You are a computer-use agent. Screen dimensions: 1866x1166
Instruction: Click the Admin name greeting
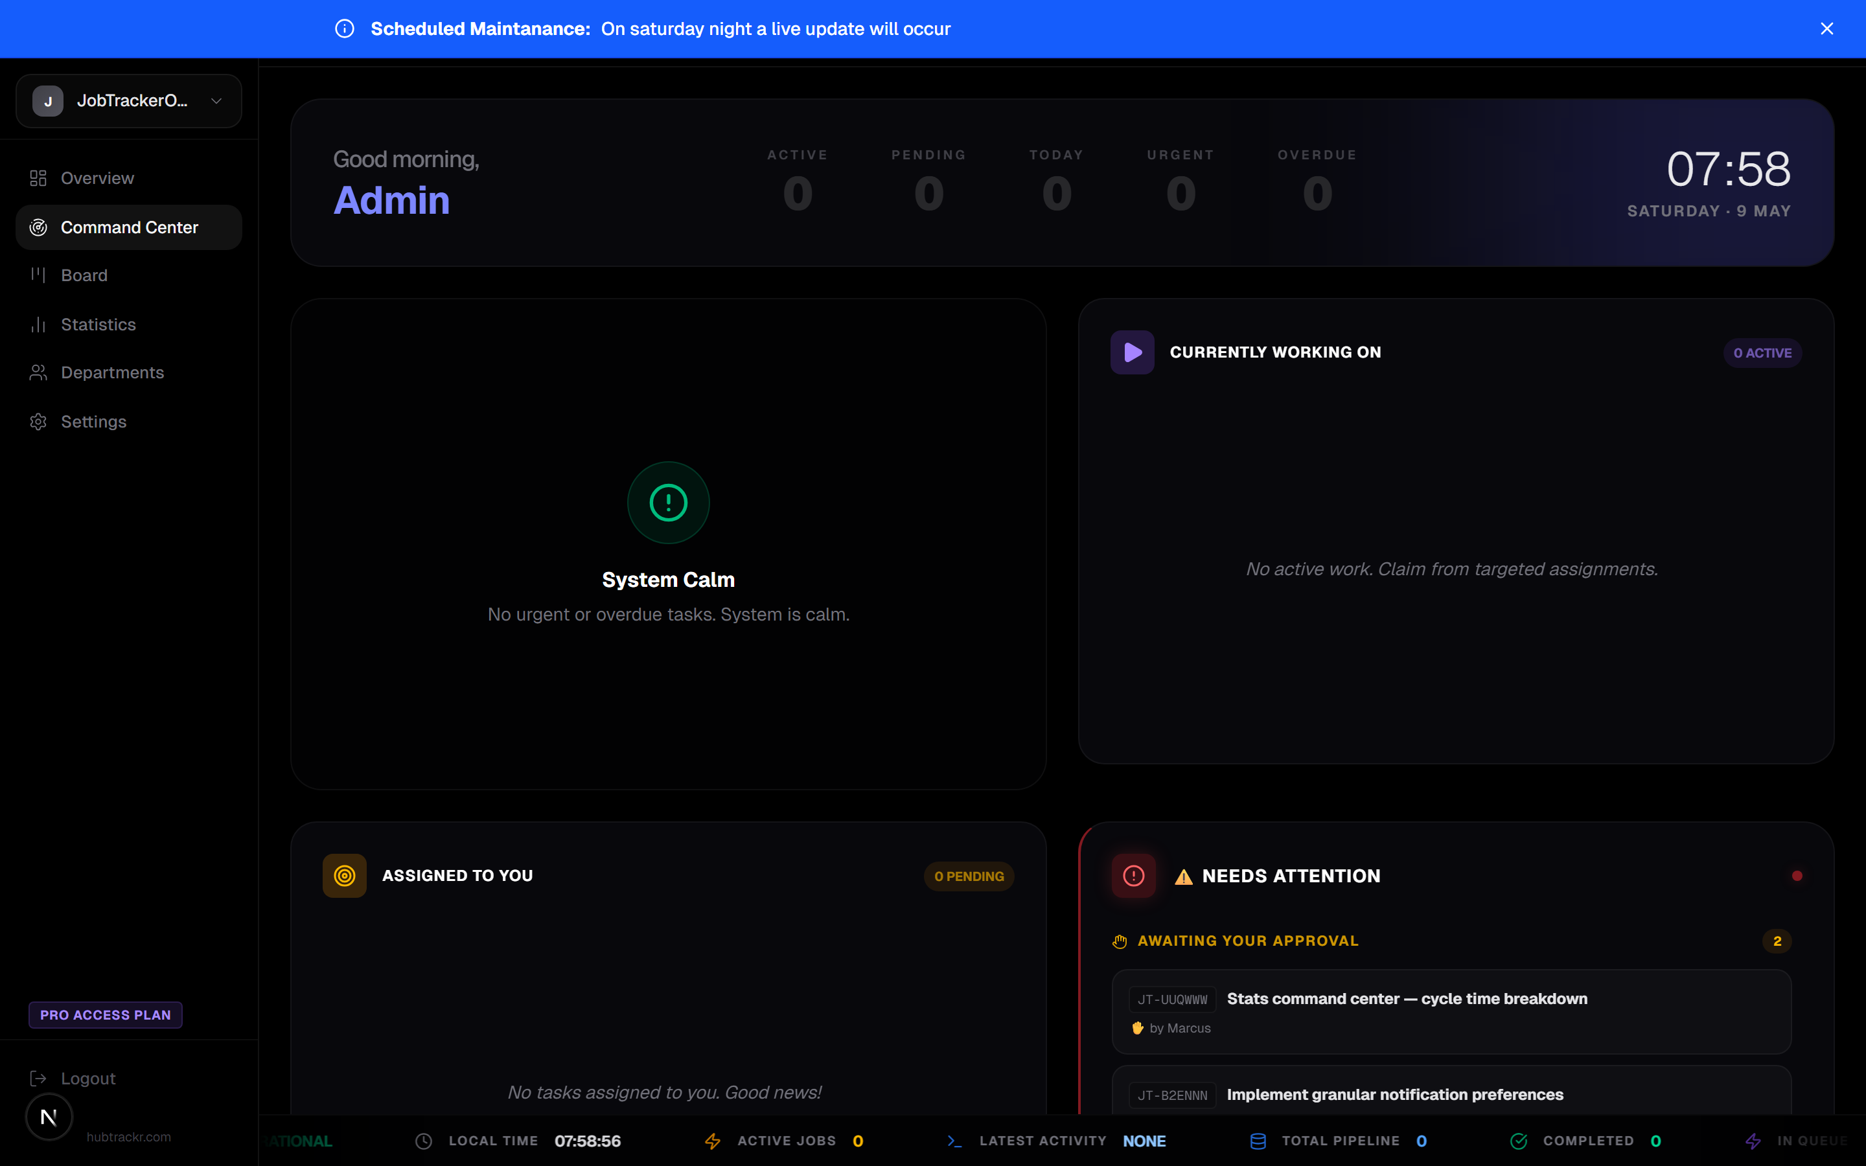391,201
